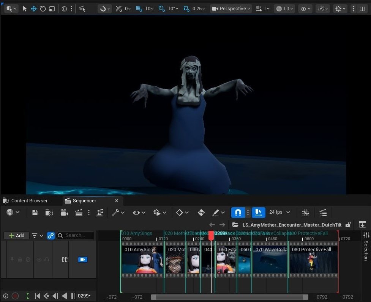Click the create camera icon in Sequencer toolbar
371x302 pixels.
(64, 213)
